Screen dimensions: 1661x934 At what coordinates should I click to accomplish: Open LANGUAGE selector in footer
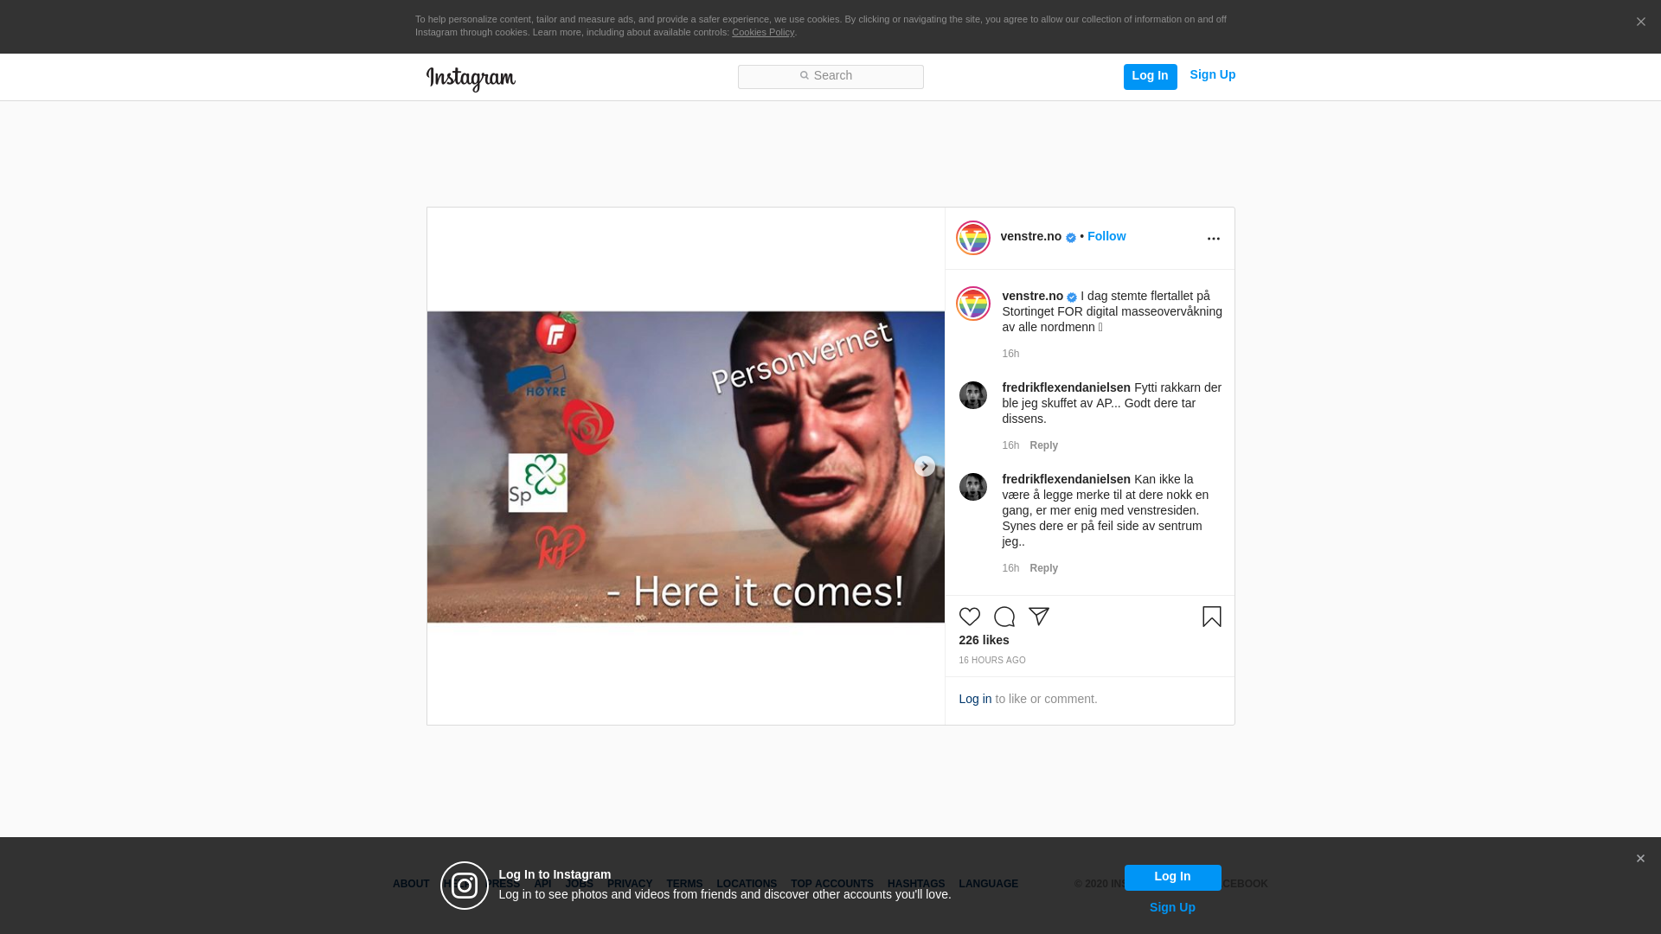point(988,884)
